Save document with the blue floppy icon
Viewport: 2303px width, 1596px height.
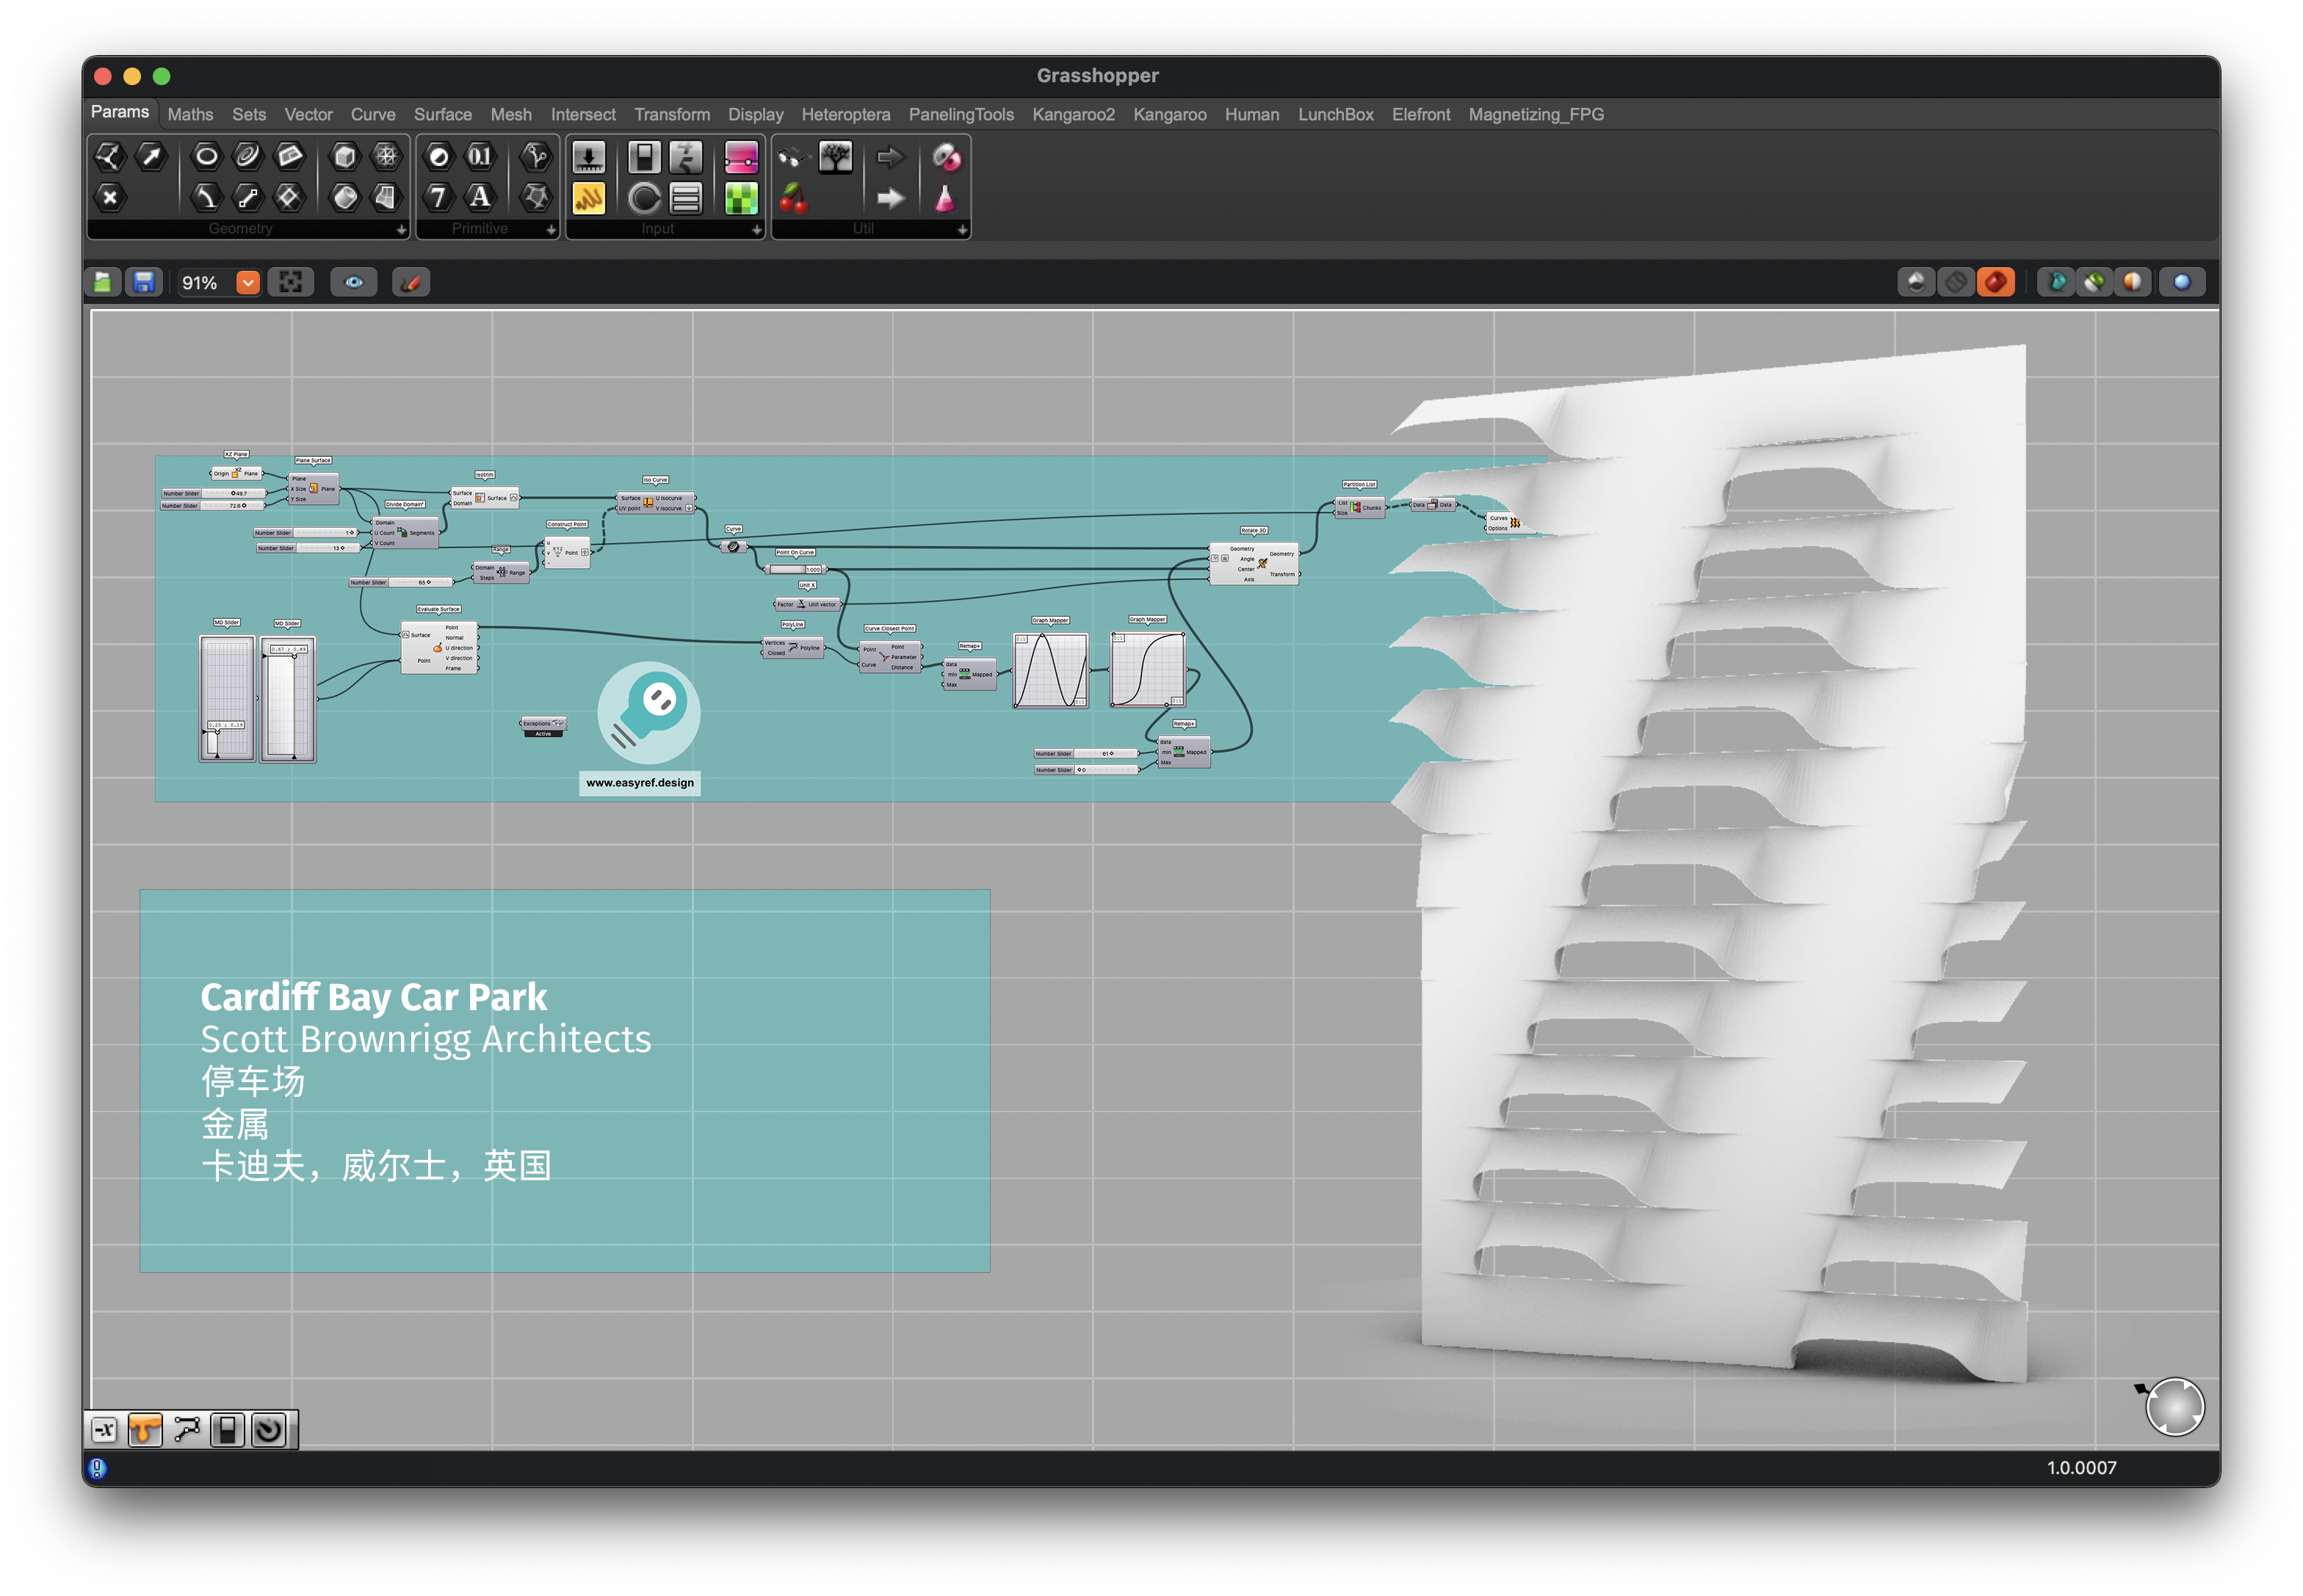click(x=144, y=283)
